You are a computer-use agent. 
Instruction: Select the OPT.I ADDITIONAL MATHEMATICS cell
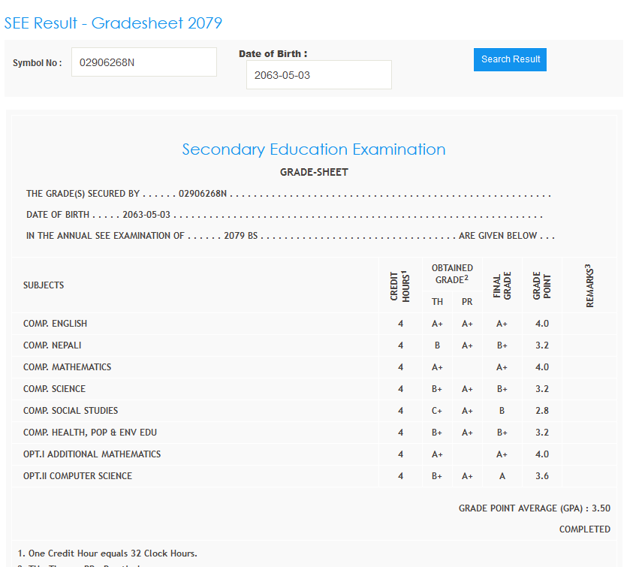coord(92,454)
